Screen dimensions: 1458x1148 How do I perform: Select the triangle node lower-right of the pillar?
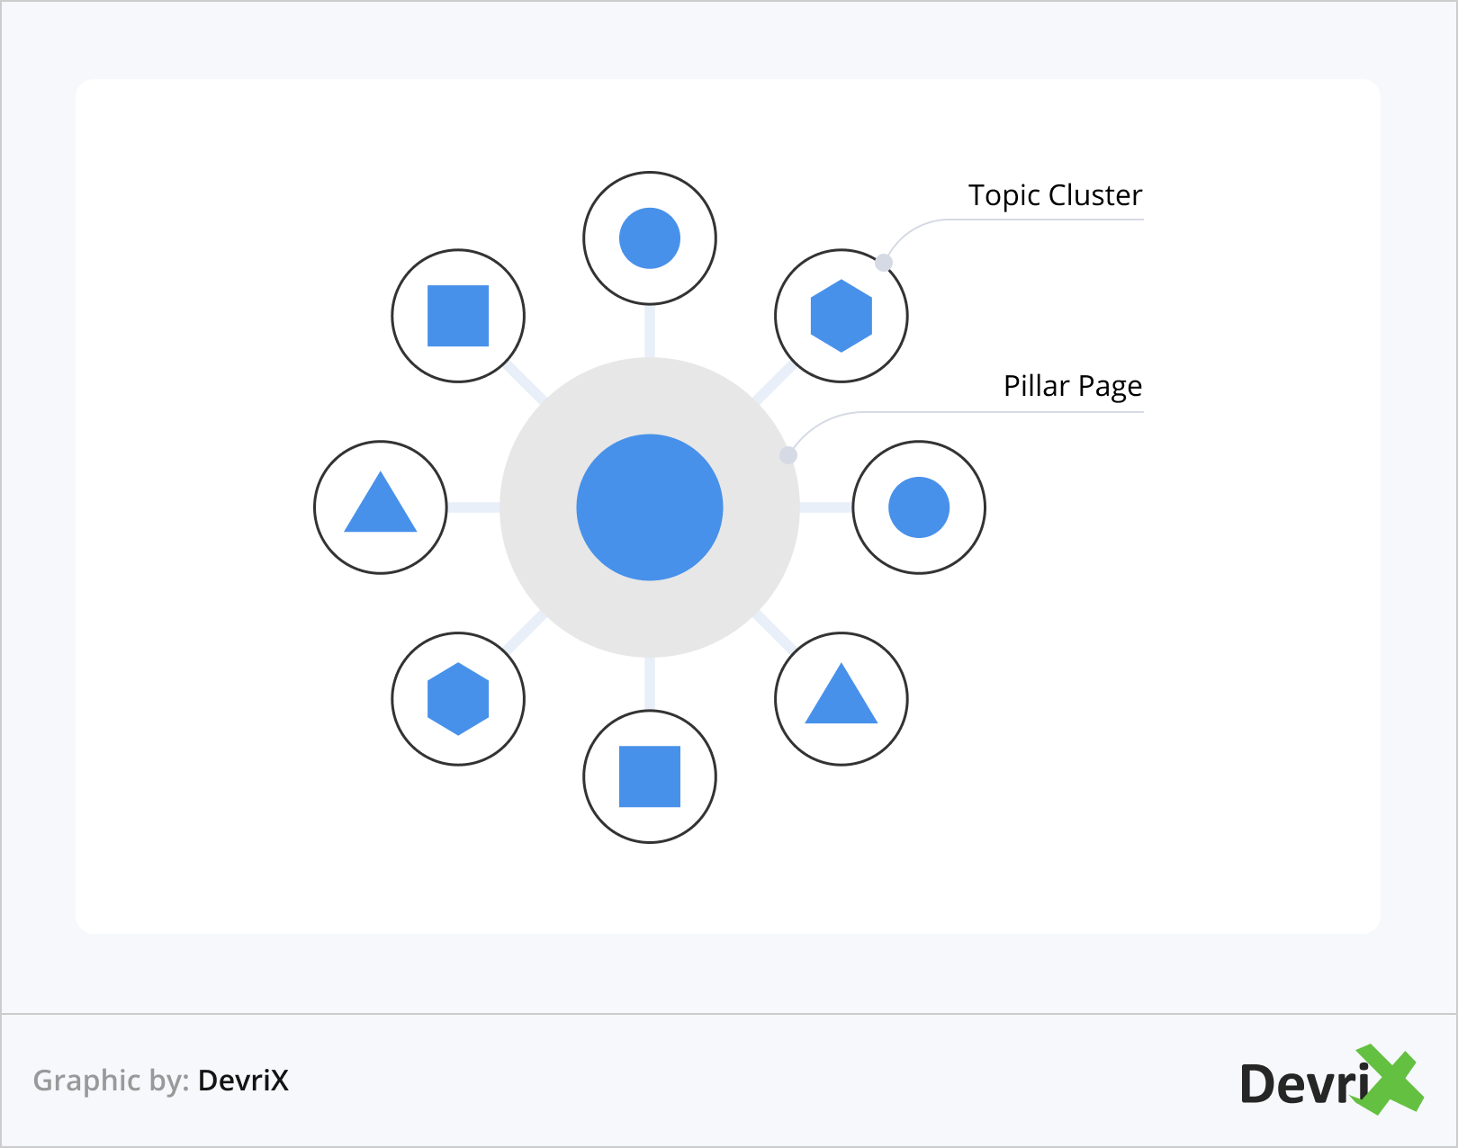[841, 699]
